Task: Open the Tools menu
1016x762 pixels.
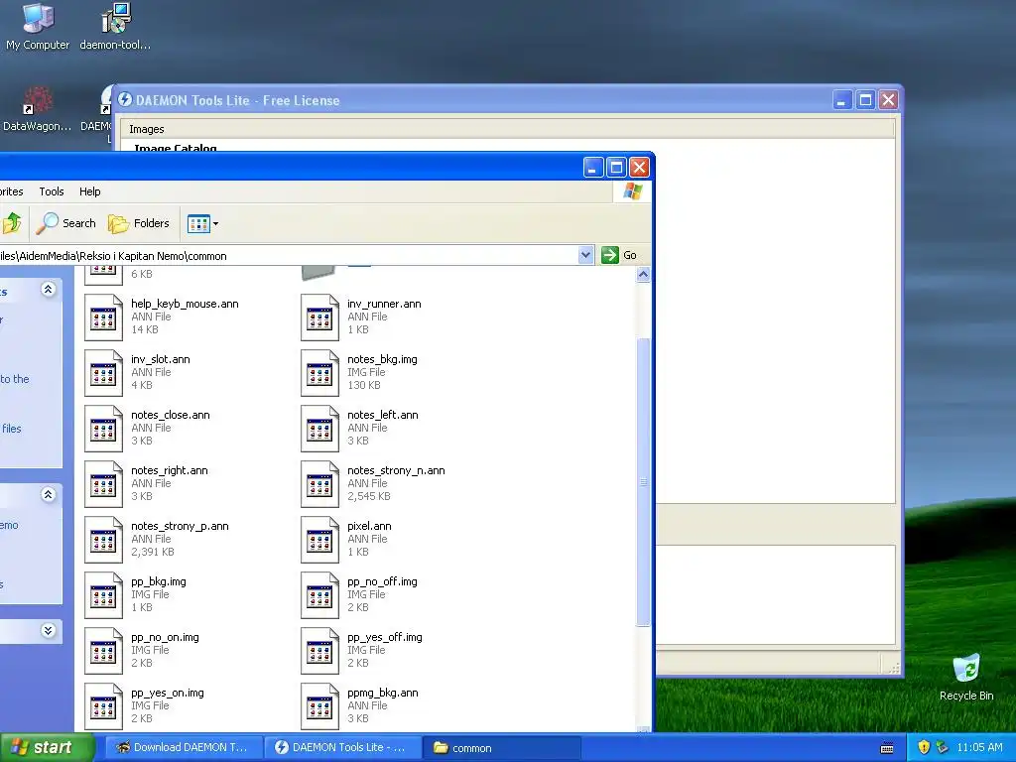Action: point(52,191)
